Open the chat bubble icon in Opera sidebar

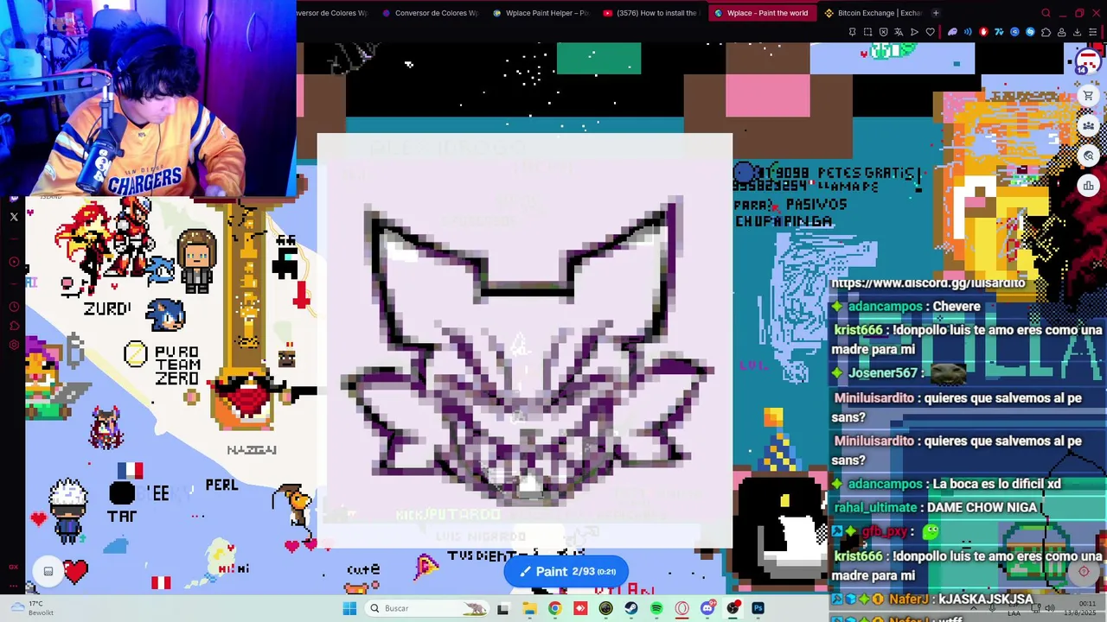14,326
